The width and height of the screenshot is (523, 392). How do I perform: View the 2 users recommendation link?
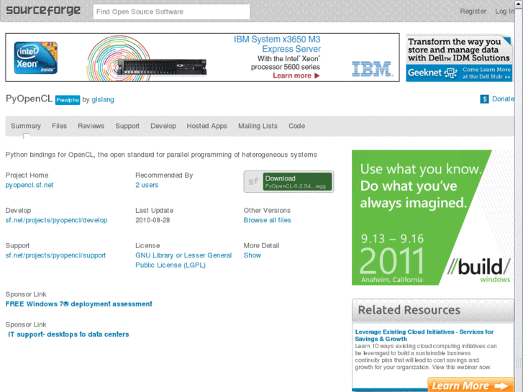pyautogui.click(x=147, y=185)
